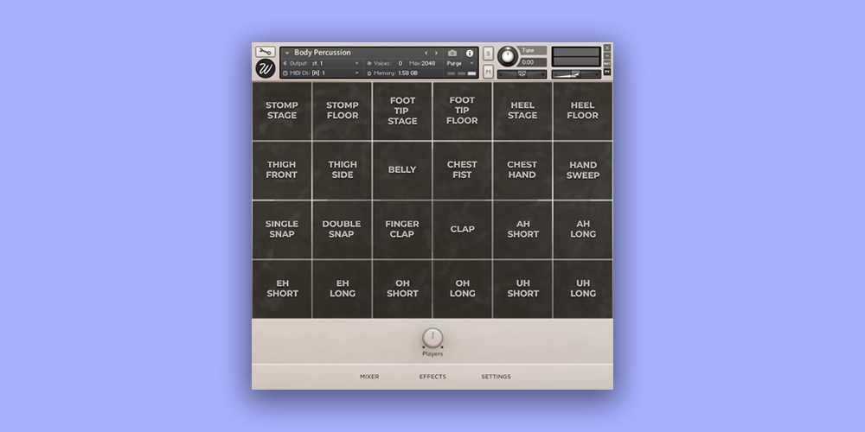Go to previous instrument preset arrow
865x432 pixels.
pos(426,53)
